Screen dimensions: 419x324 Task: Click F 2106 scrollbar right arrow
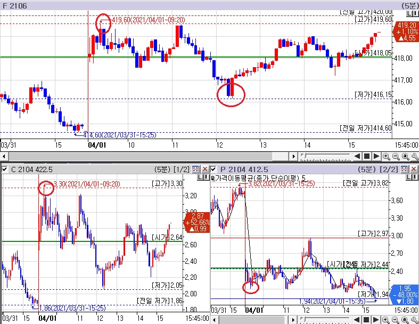(293, 156)
